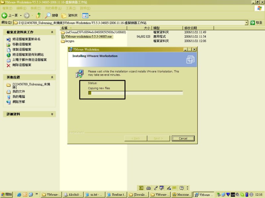Go to 我的電腦 from other places
The image size is (265, 198).
click(19, 97)
